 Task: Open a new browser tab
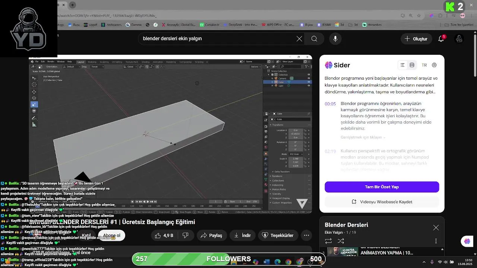pos(72,5)
